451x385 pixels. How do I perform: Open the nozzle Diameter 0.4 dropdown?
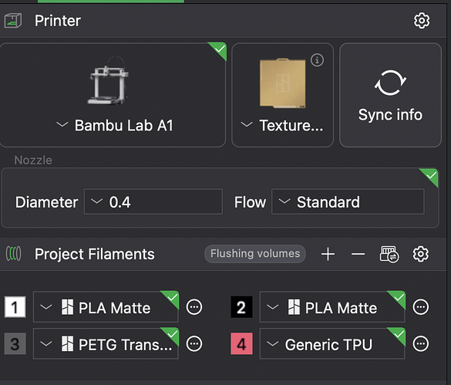tap(153, 201)
